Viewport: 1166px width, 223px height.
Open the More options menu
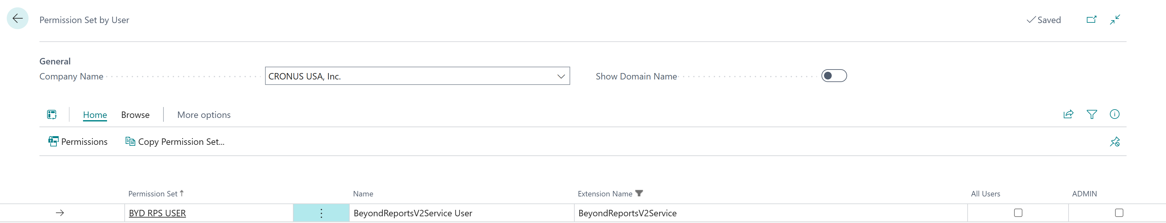pos(204,115)
